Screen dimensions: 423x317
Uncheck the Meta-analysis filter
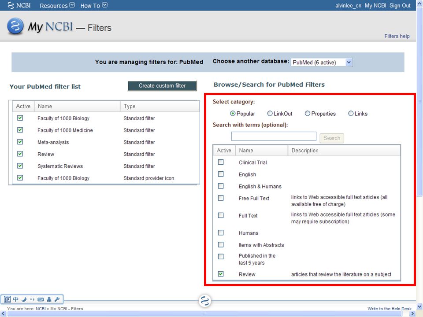20,142
